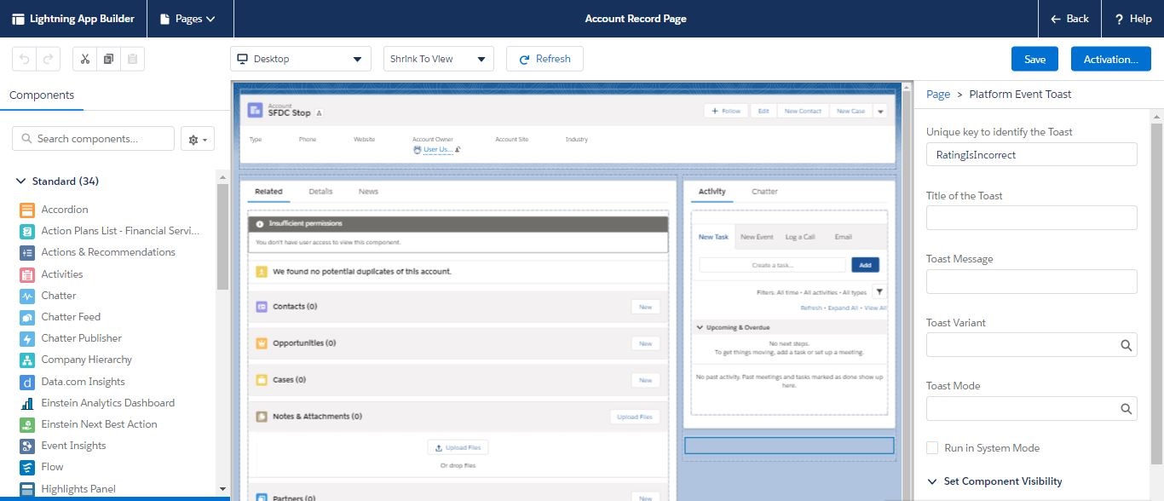
Task: Collapse Set Component Visibility section
Action: tap(932, 481)
